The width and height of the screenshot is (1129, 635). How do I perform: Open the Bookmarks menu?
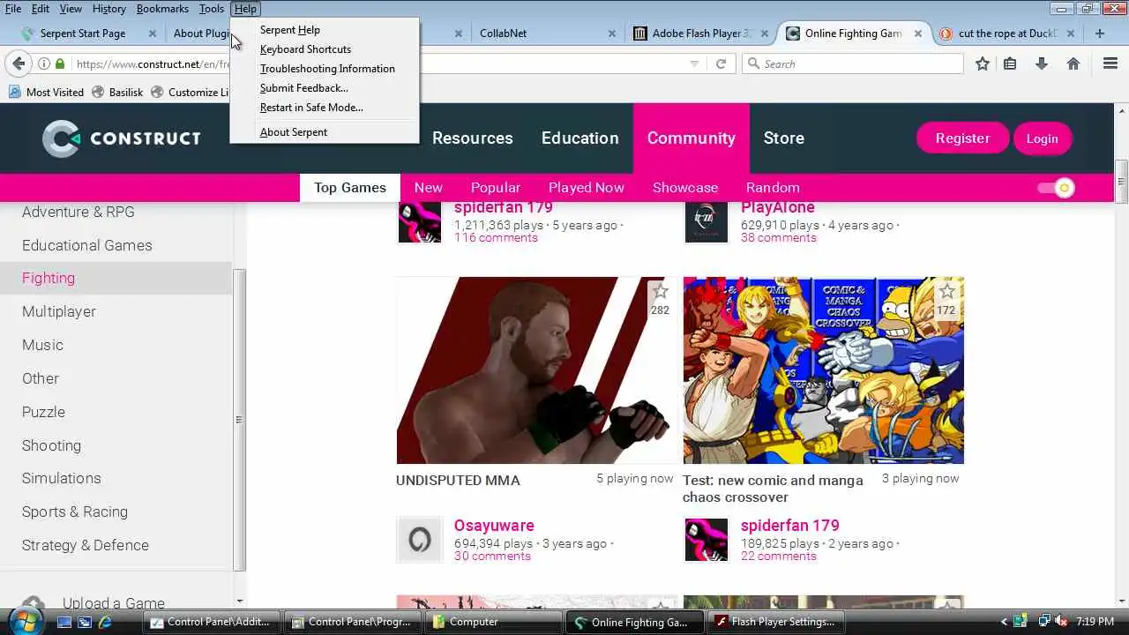click(x=162, y=8)
